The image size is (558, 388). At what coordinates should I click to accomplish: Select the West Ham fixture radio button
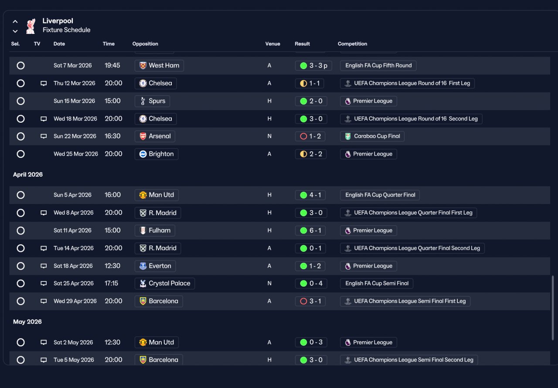click(x=20, y=66)
